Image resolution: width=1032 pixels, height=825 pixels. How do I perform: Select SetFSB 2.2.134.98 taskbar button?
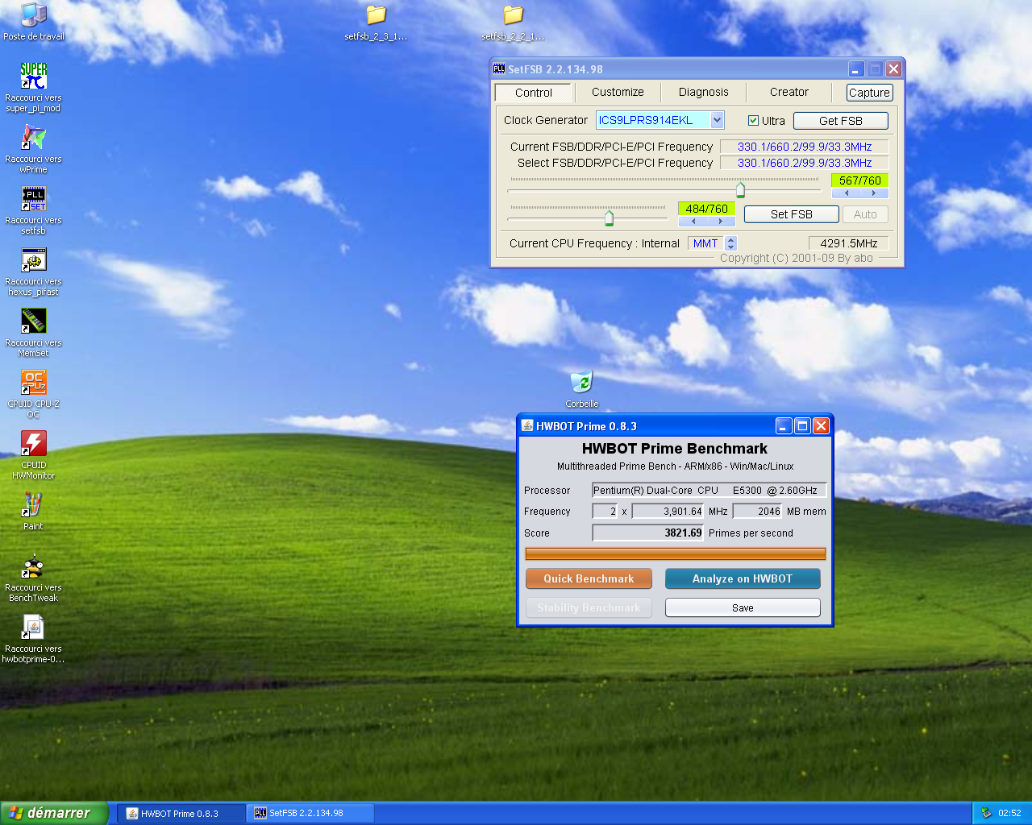tap(310, 814)
